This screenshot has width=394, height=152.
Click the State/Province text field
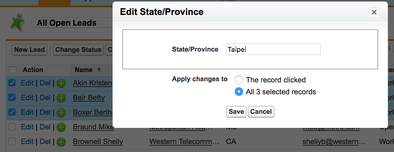pyautogui.click(x=273, y=49)
